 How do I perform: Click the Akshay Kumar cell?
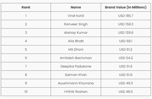76,33
